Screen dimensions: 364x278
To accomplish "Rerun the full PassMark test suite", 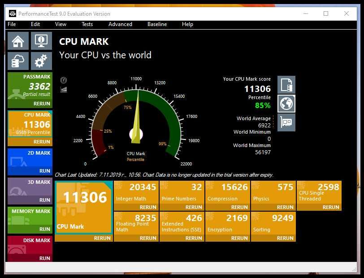I will 42,104.
